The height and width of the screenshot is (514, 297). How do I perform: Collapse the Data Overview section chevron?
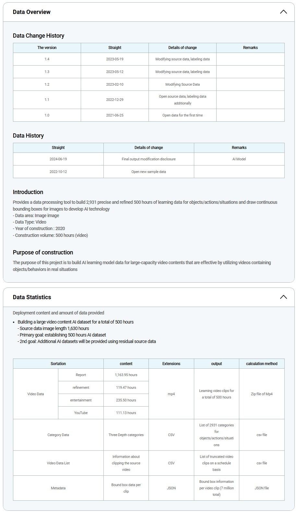pos(283,12)
